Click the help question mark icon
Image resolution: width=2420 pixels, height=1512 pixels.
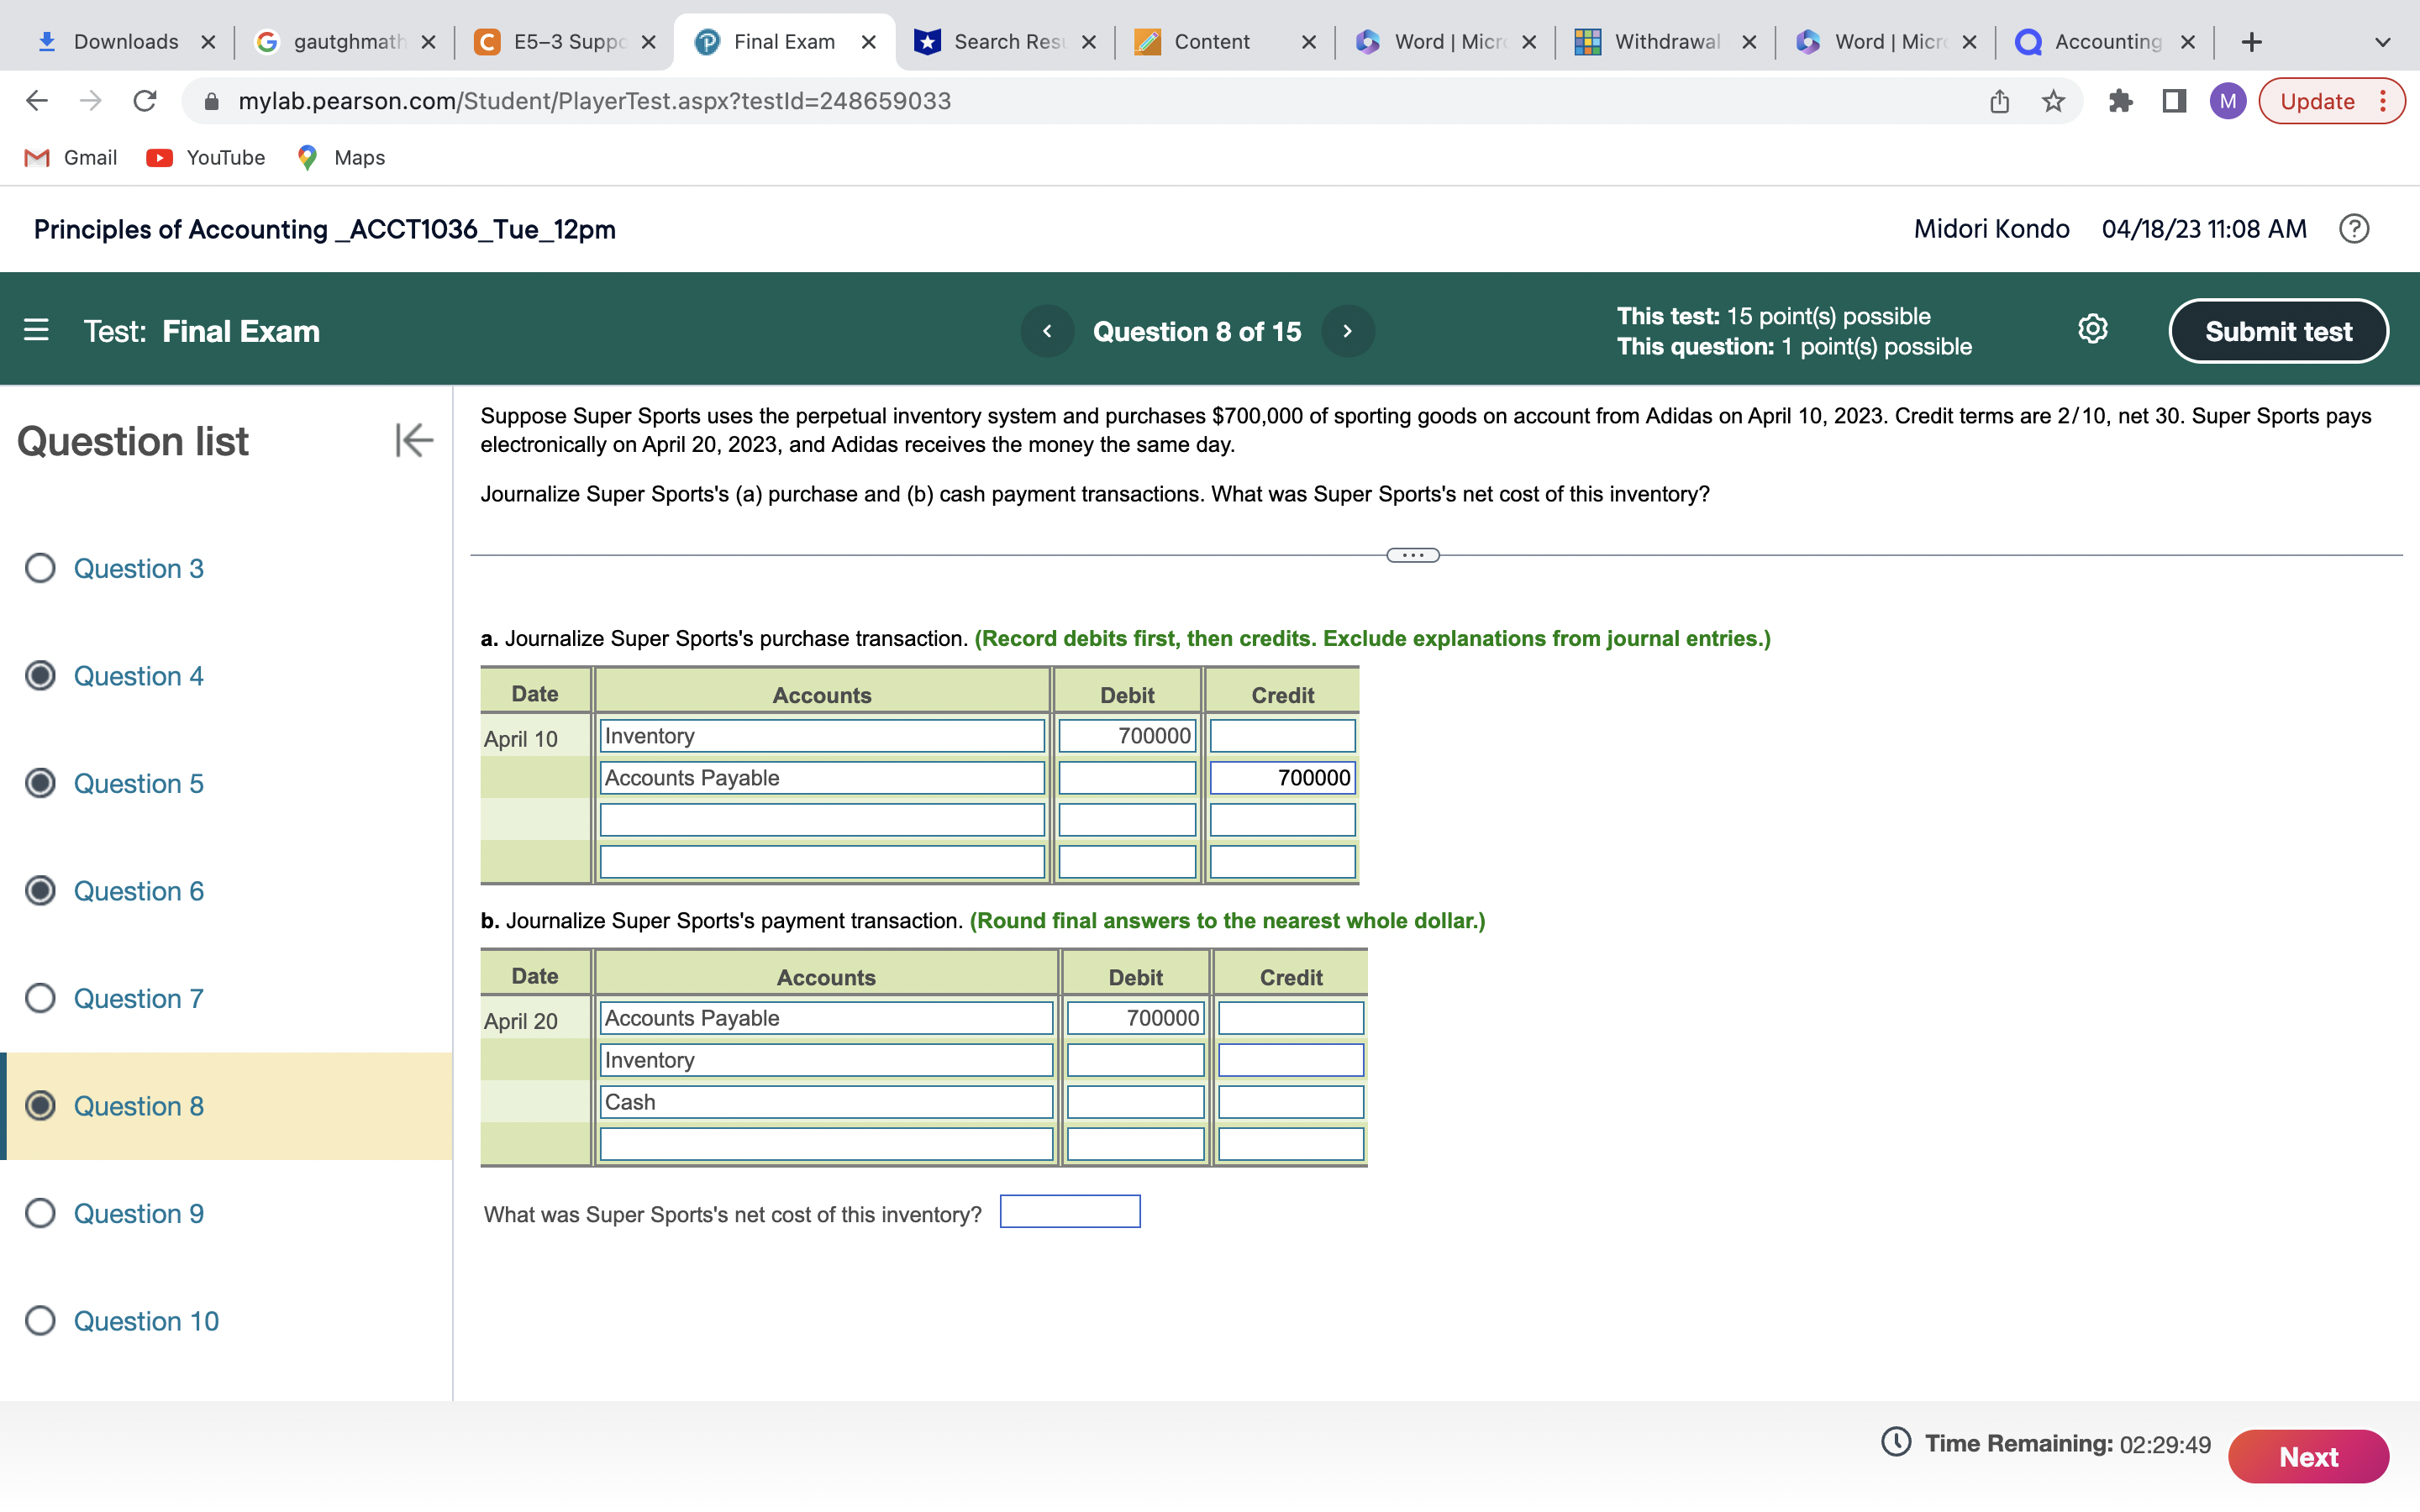pyautogui.click(x=2353, y=229)
